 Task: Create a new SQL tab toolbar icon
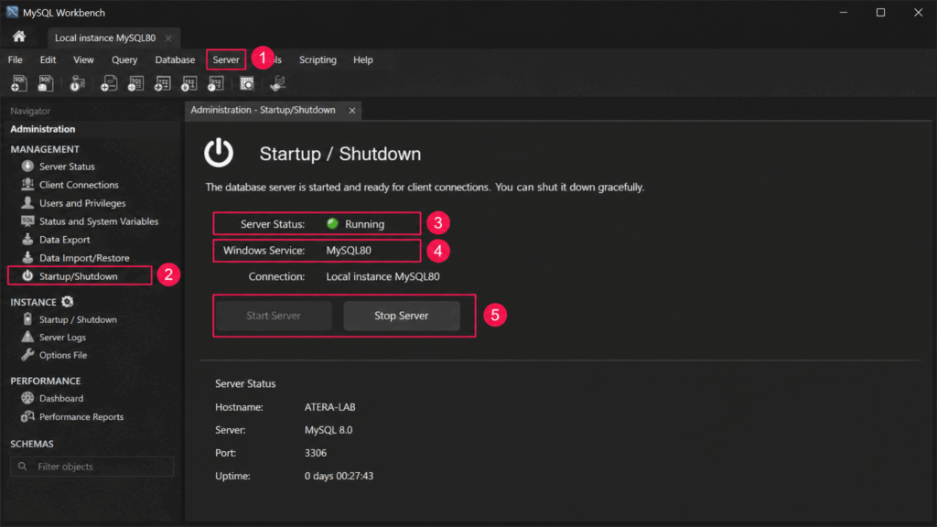(18, 83)
